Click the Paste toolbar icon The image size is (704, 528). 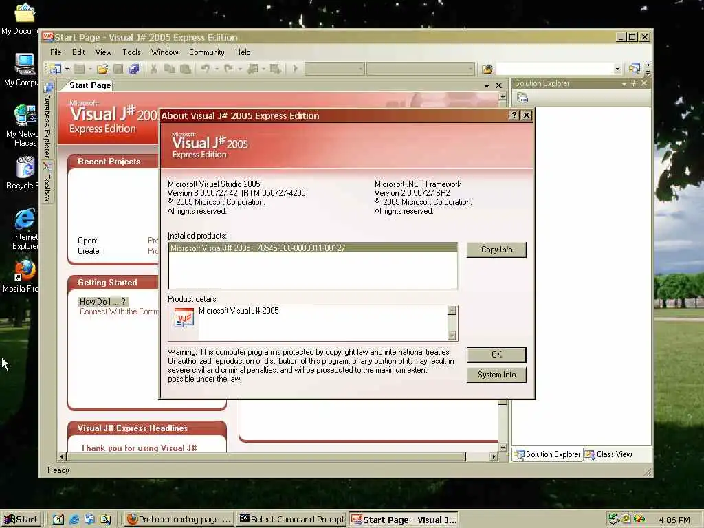click(185, 69)
